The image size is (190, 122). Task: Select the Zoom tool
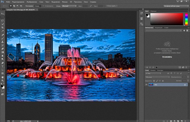click(3, 81)
